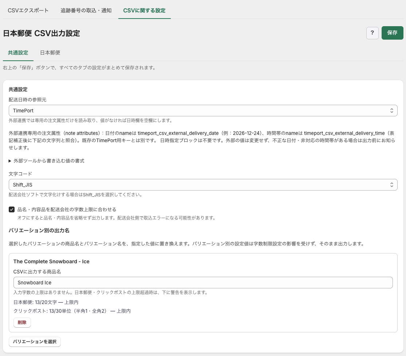Switch to the 日本郵便 sub-tab
This screenshot has width=406, height=356.
coord(50,53)
